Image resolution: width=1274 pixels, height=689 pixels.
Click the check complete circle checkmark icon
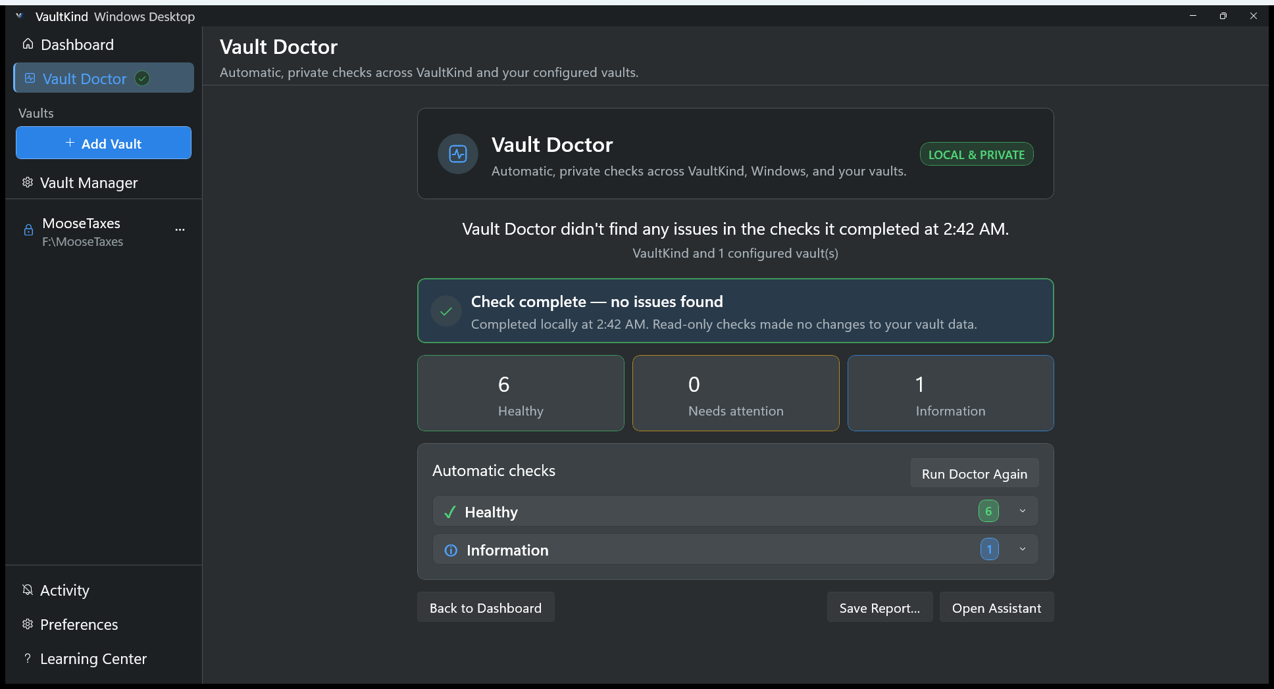click(x=446, y=312)
